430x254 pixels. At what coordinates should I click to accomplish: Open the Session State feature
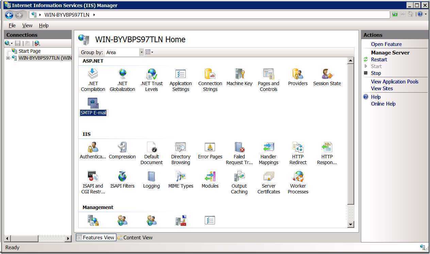327,77
